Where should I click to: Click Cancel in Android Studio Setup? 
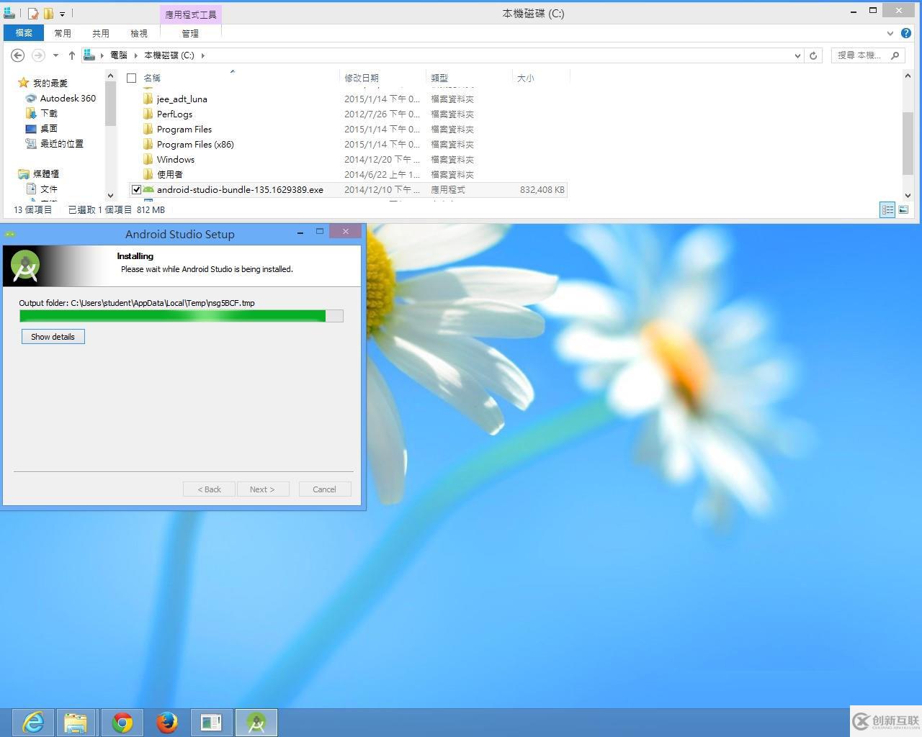point(324,489)
